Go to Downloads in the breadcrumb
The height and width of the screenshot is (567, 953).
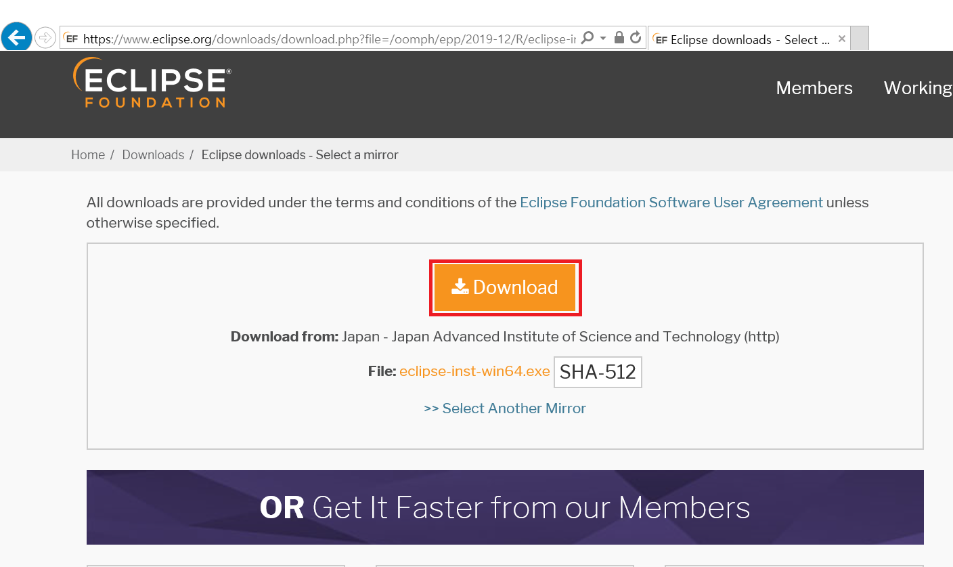(x=153, y=154)
